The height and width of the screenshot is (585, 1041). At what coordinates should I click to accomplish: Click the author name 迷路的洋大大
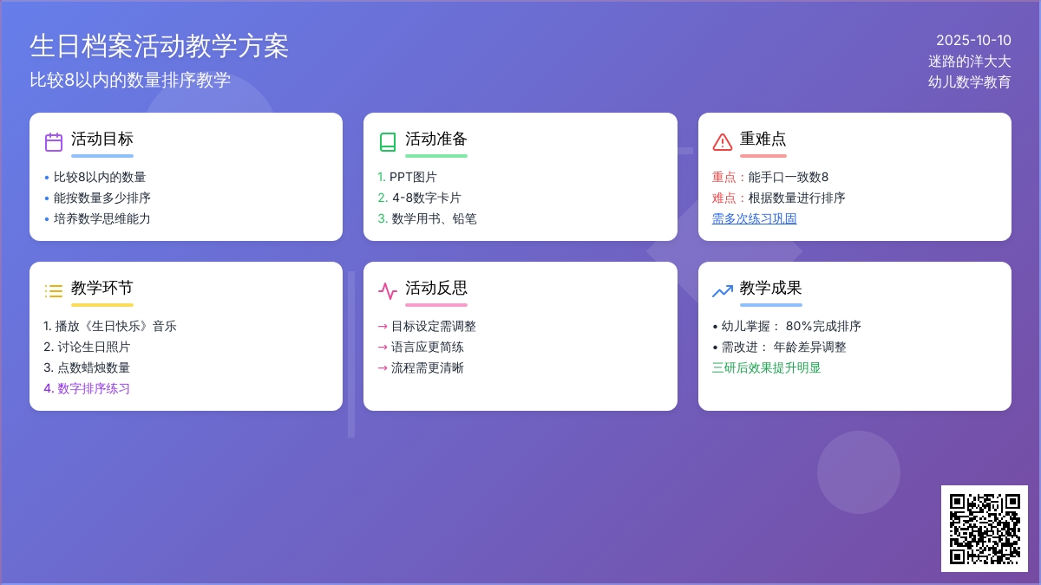click(969, 62)
